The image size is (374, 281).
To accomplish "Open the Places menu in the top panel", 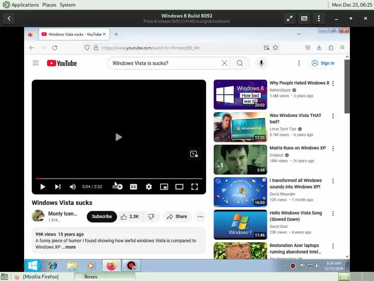I will (x=49, y=5).
